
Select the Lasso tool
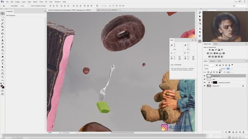[2, 20]
